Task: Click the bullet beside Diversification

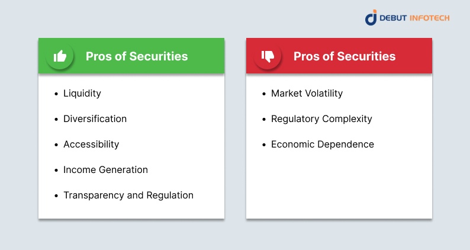Action: [56, 119]
